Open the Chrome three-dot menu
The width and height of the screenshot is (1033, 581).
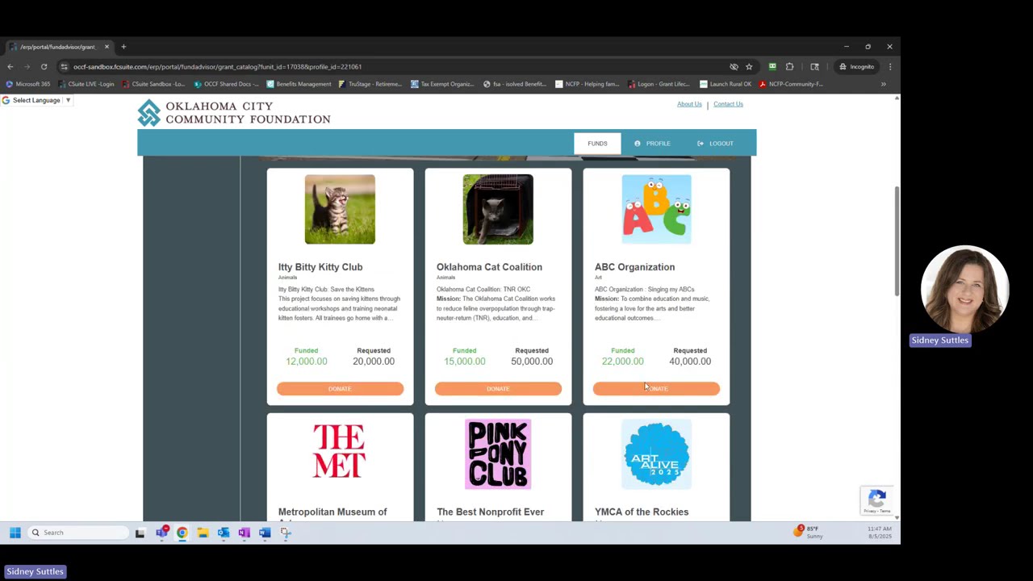pyautogui.click(x=889, y=67)
